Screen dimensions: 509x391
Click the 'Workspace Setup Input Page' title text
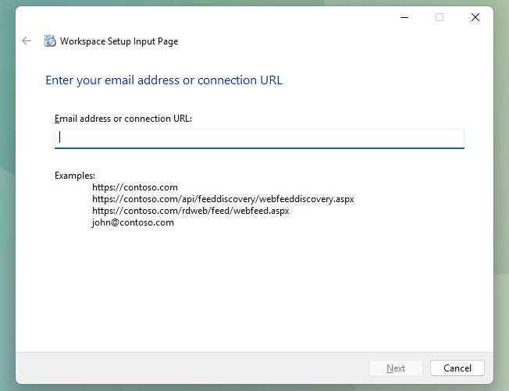119,41
